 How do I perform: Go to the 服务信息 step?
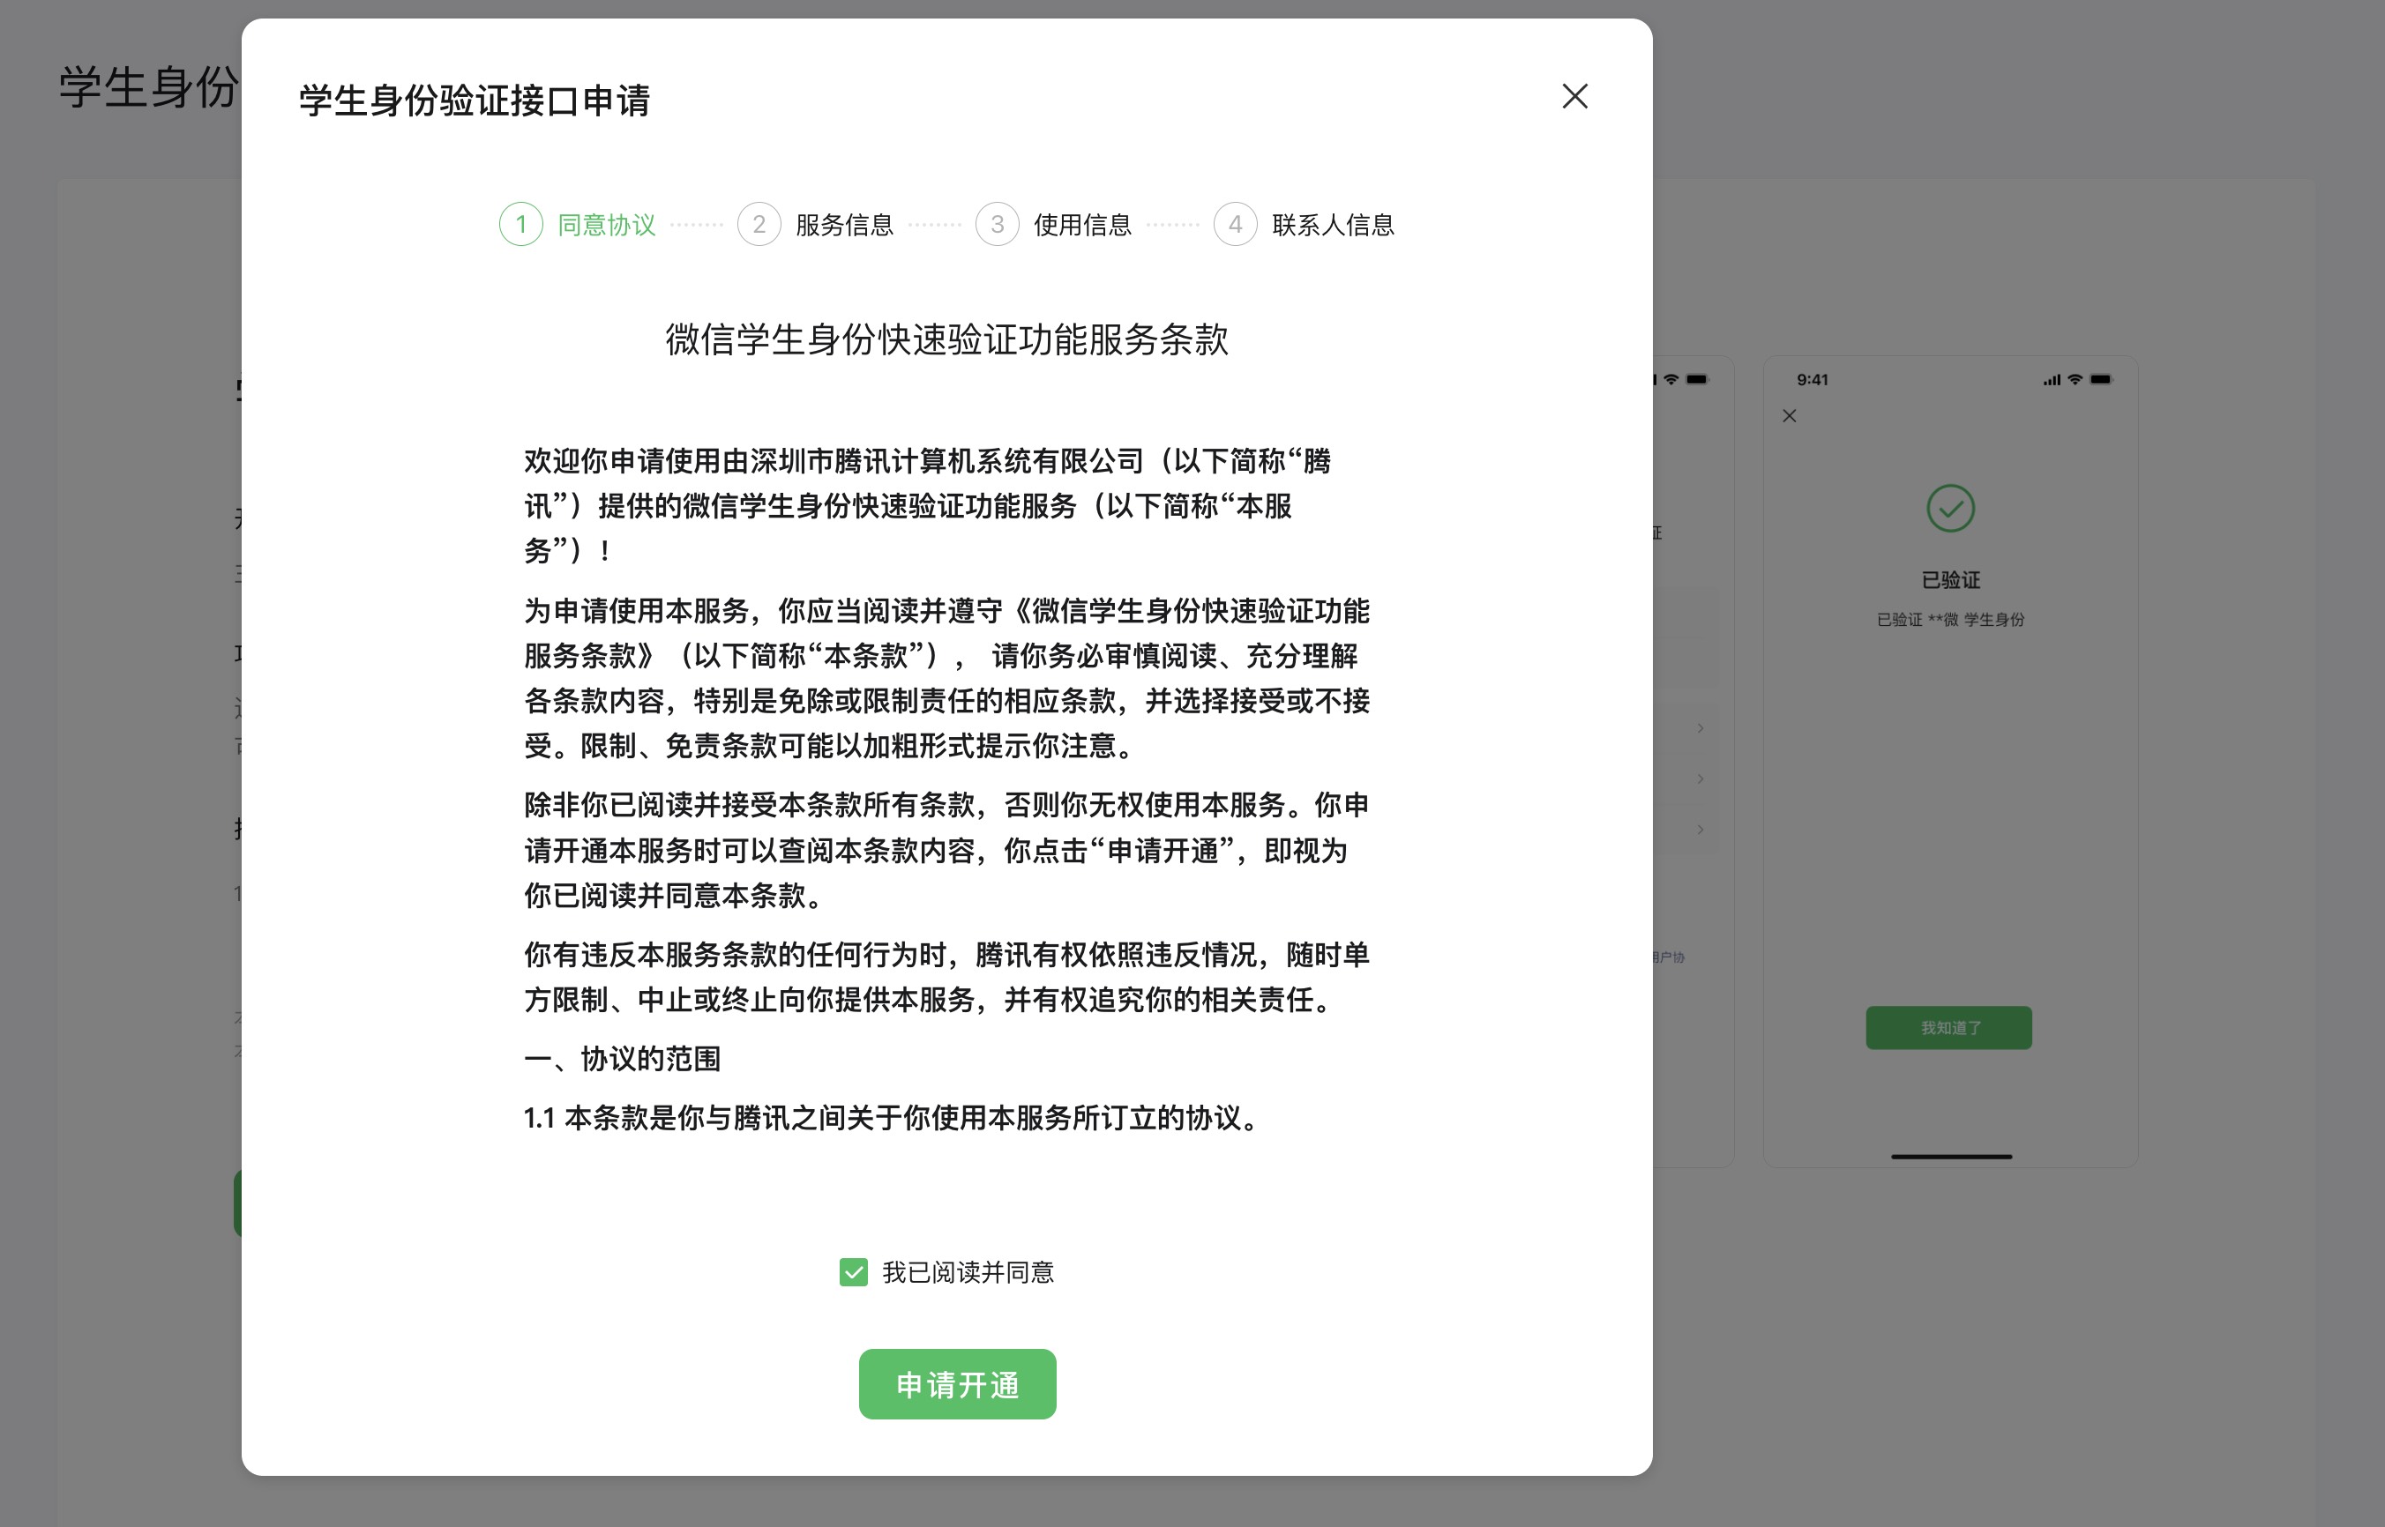(x=844, y=225)
